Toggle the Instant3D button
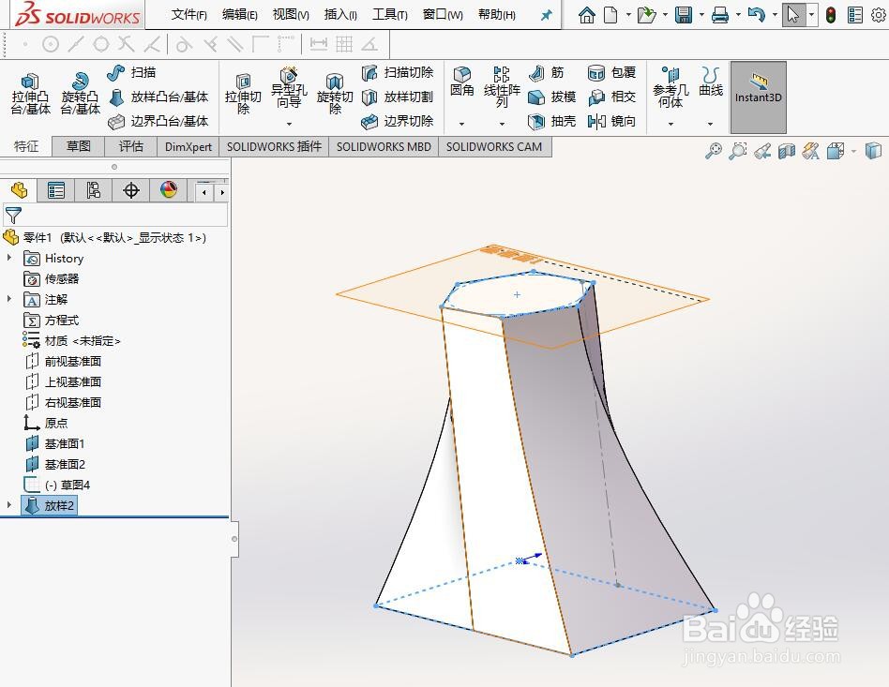Screen dimensions: 889x687 [x=758, y=97]
